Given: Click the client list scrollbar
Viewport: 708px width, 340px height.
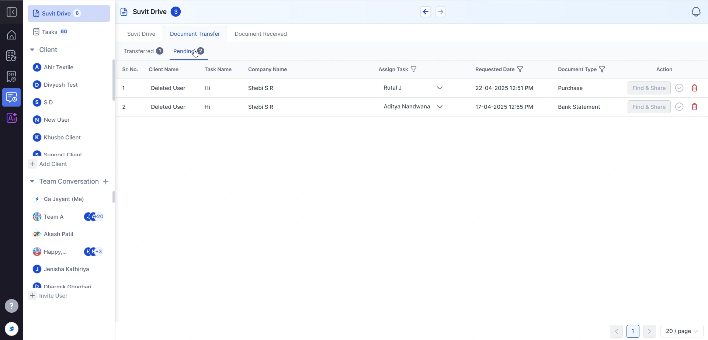Looking at the screenshot, I should [114, 80].
